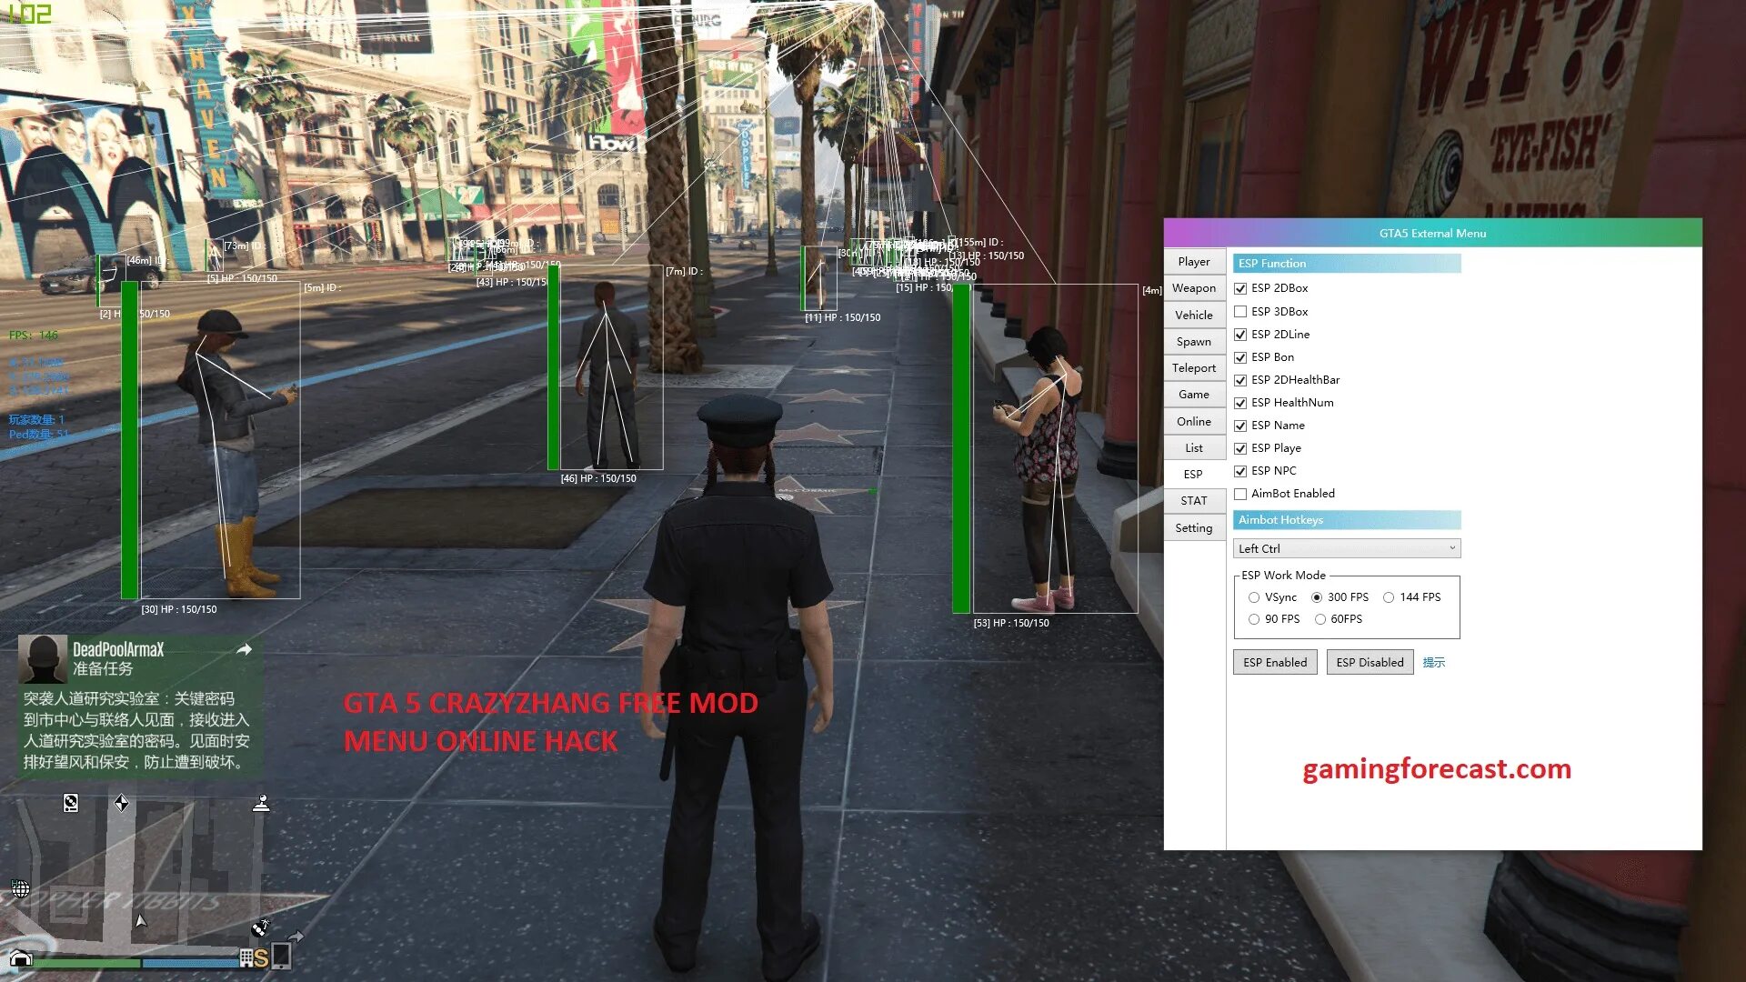Screen dimensions: 1746x982
Task: Click the Teleport tab in sidebar
Action: 1194,367
